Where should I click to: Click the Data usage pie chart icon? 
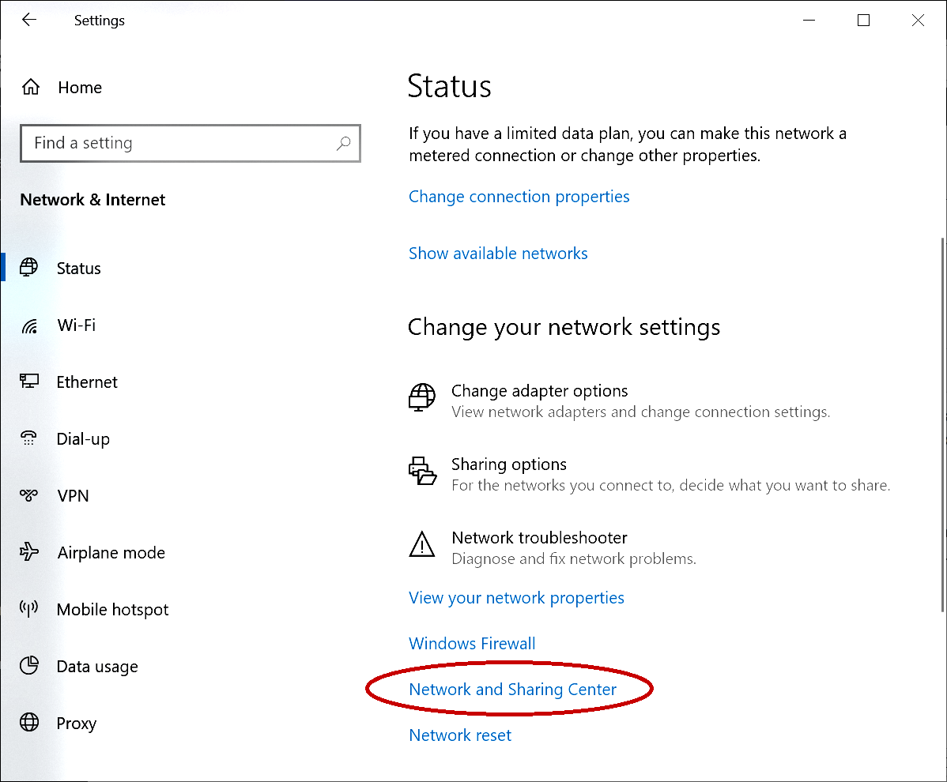coord(30,666)
